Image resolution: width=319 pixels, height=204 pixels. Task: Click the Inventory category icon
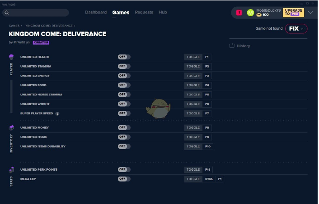tap(11, 128)
